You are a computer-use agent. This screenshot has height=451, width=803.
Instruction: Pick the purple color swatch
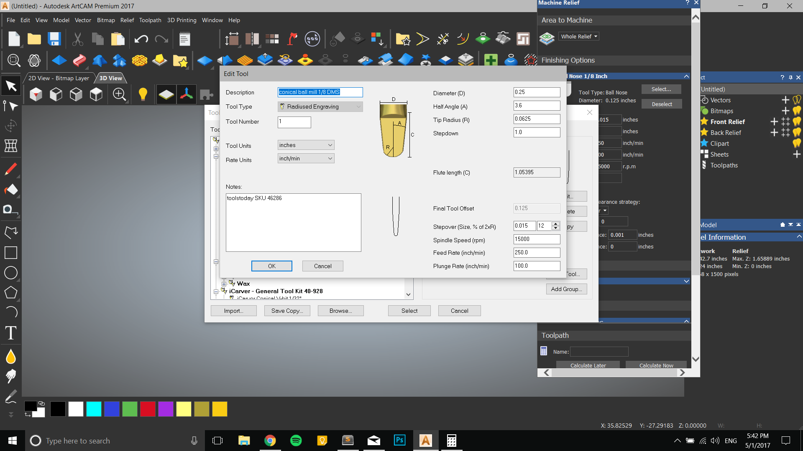point(166,409)
